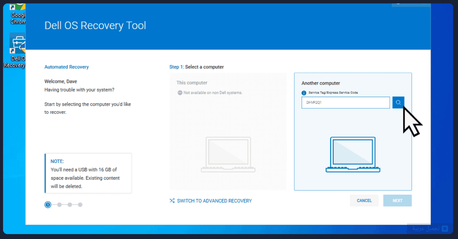Click the Not available status icon
The width and height of the screenshot is (458, 239).
point(180,92)
